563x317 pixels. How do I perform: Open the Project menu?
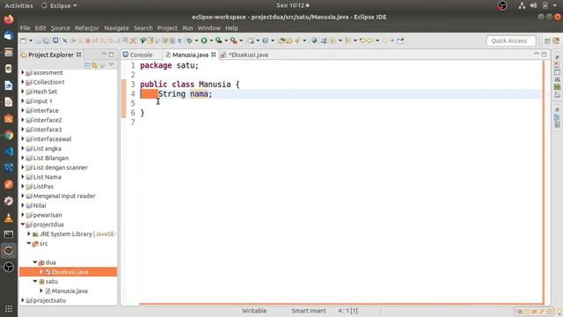click(x=167, y=28)
